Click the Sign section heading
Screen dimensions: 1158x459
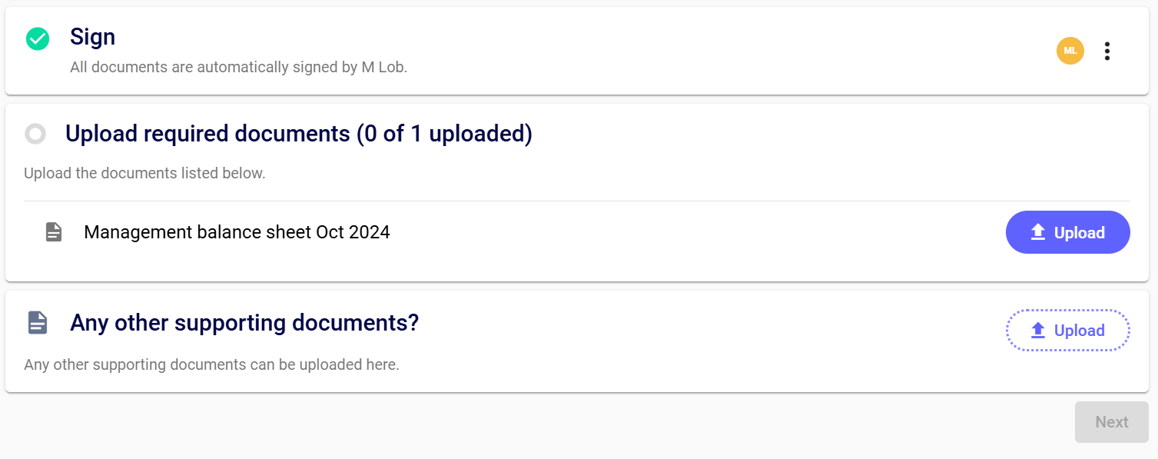(92, 37)
